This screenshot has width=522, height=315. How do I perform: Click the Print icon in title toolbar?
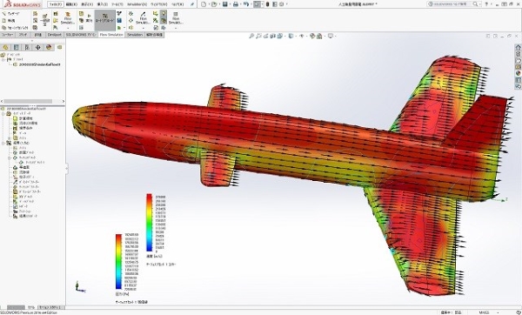coord(236,4)
